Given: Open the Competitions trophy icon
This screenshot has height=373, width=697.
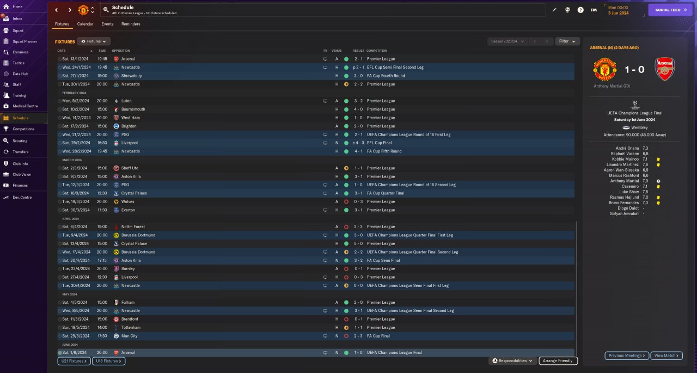Looking at the screenshot, I should tap(6, 129).
